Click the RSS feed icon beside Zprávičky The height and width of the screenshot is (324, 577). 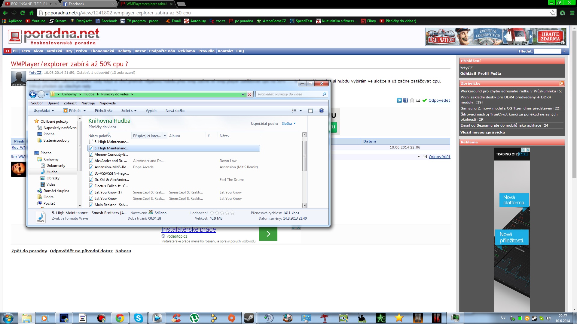click(561, 83)
